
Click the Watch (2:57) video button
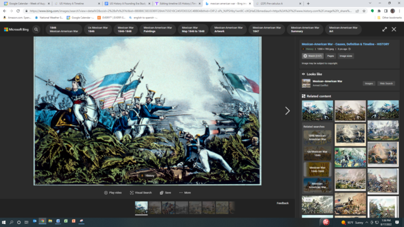point(312,56)
